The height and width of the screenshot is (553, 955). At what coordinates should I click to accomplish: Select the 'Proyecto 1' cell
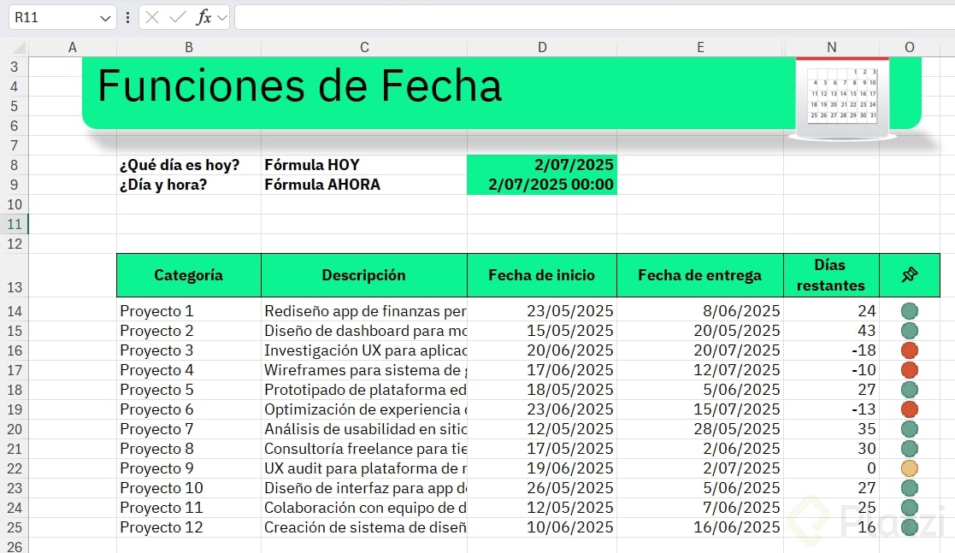(189, 311)
